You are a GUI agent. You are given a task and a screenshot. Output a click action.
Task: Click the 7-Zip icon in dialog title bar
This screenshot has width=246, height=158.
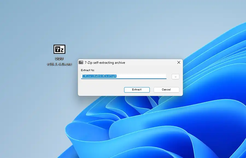click(81, 62)
